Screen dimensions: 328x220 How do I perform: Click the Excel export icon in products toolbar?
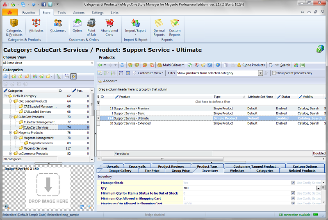point(303,65)
